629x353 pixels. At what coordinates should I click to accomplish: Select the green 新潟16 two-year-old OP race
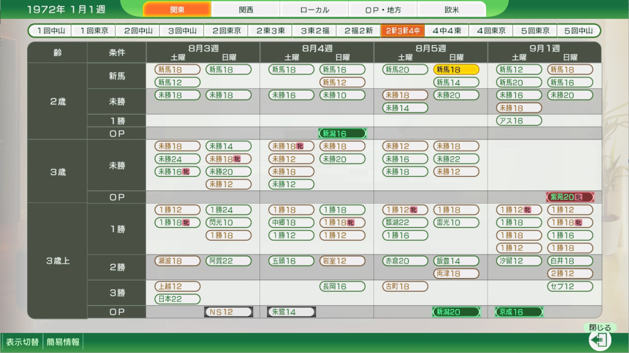[342, 134]
